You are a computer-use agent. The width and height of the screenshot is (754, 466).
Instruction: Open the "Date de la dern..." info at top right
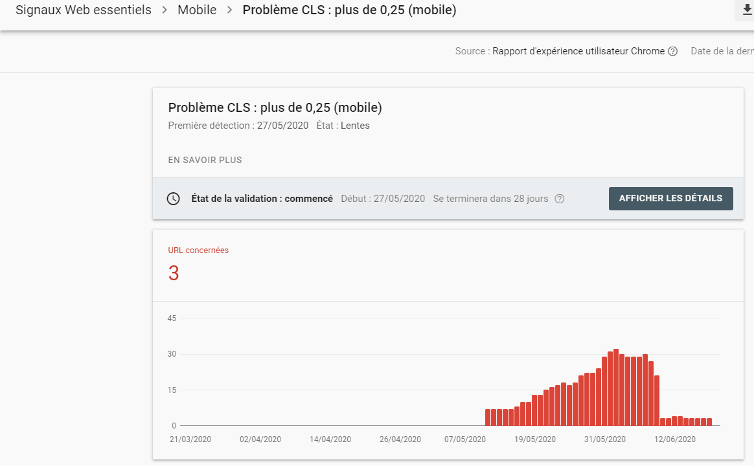tap(721, 51)
